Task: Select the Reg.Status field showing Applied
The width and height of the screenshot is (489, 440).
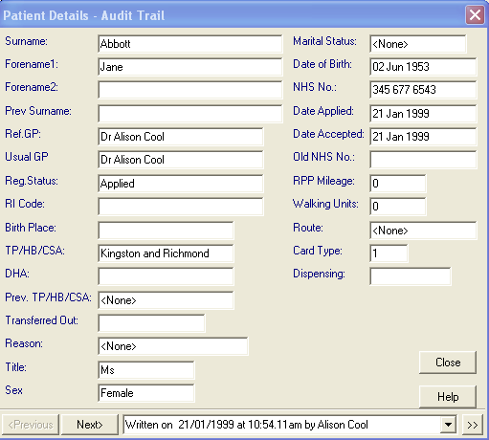Action: (x=181, y=184)
